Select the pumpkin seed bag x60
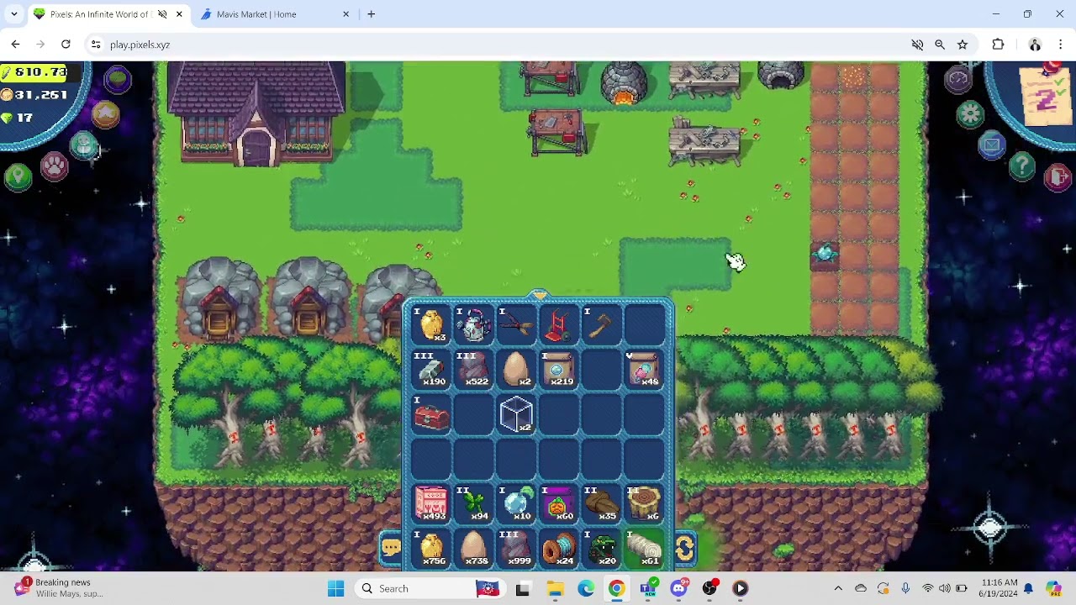This screenshot has height=605, width=1076. coord(559,503)
